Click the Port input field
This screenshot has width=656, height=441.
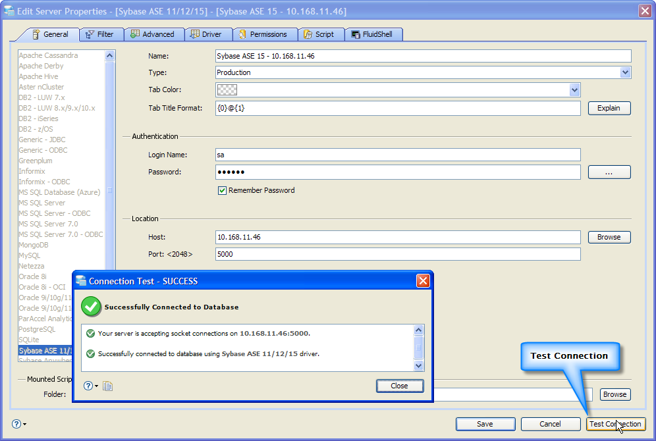[398, 254]
